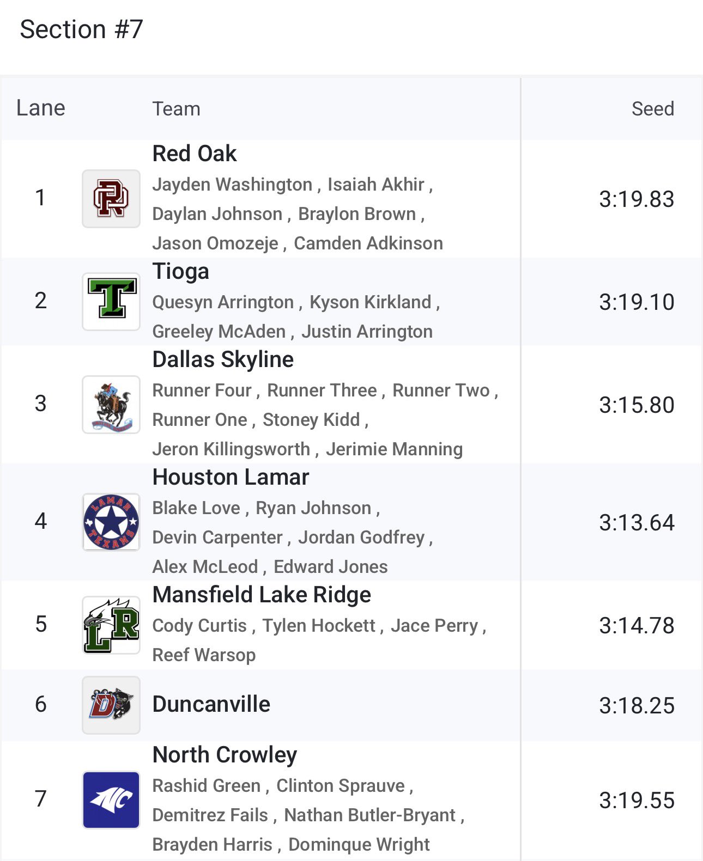Sort by the Seed column header

652,109
